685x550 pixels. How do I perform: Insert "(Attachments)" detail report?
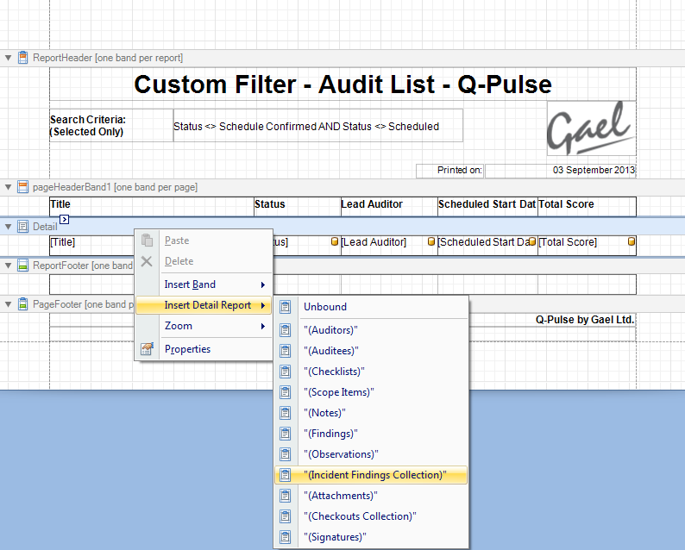click(371, 496)
